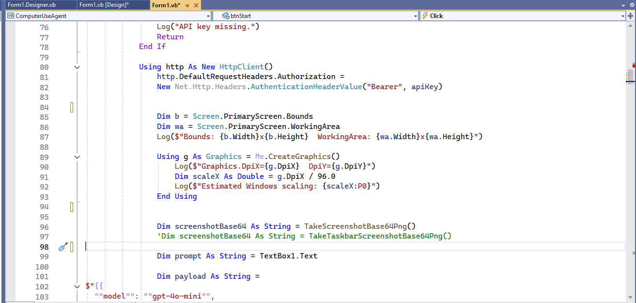The image size is (636, 303).
Task: Open the btnStart object dropdown
Action: 415,16
